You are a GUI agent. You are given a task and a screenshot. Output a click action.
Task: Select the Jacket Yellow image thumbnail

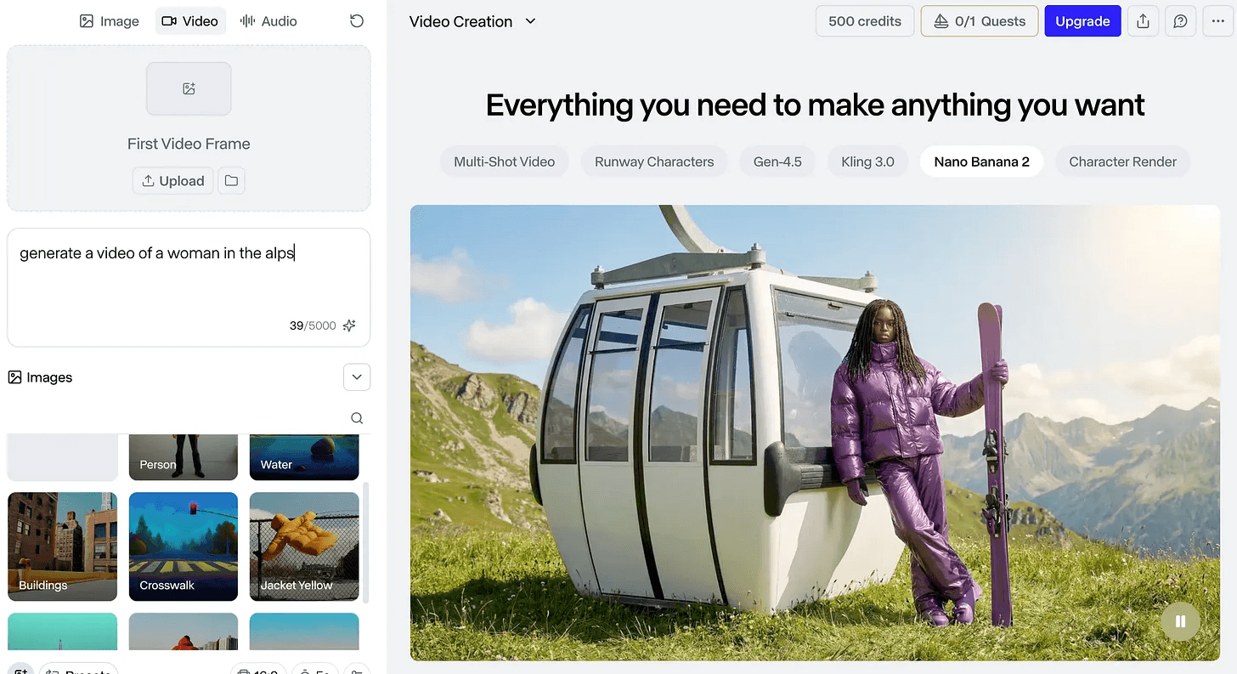point(304,547)
